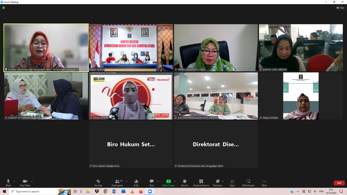Launch the Polls icon

pos(136,182)
